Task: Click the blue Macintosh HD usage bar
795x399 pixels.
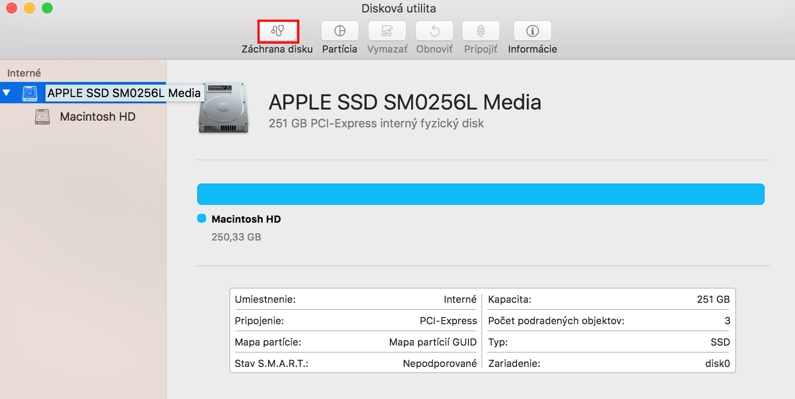Action: coord(481,194)
